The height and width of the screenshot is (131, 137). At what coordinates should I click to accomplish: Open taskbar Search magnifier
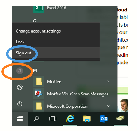[x=36, y=119]
